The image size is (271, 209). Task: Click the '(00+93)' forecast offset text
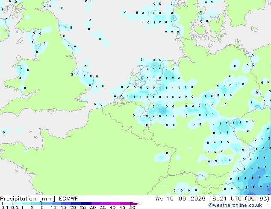(257, 199)
